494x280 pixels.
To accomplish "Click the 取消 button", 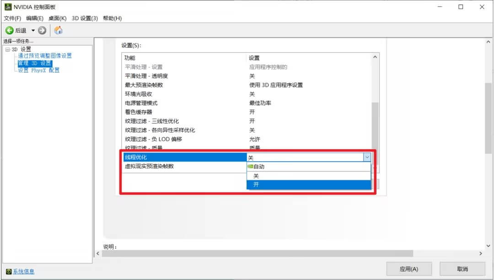I will (462, 269).
